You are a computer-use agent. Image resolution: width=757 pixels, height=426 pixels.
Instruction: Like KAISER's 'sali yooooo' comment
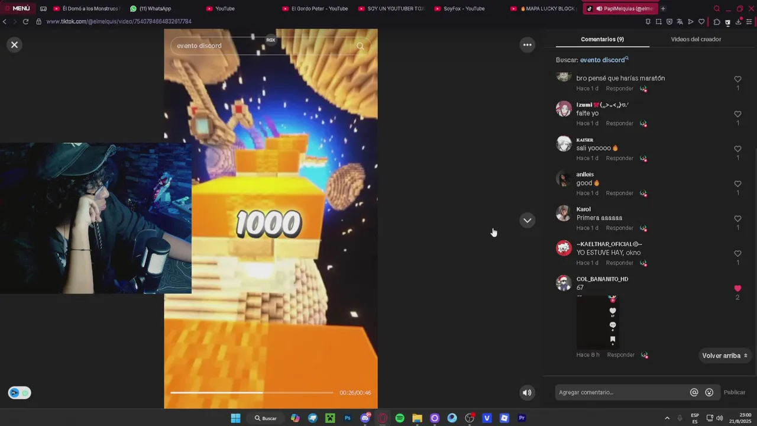(x=737, y=149)
